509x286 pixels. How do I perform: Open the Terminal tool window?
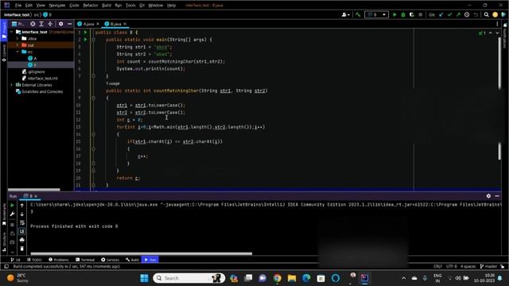coord(85,260)
